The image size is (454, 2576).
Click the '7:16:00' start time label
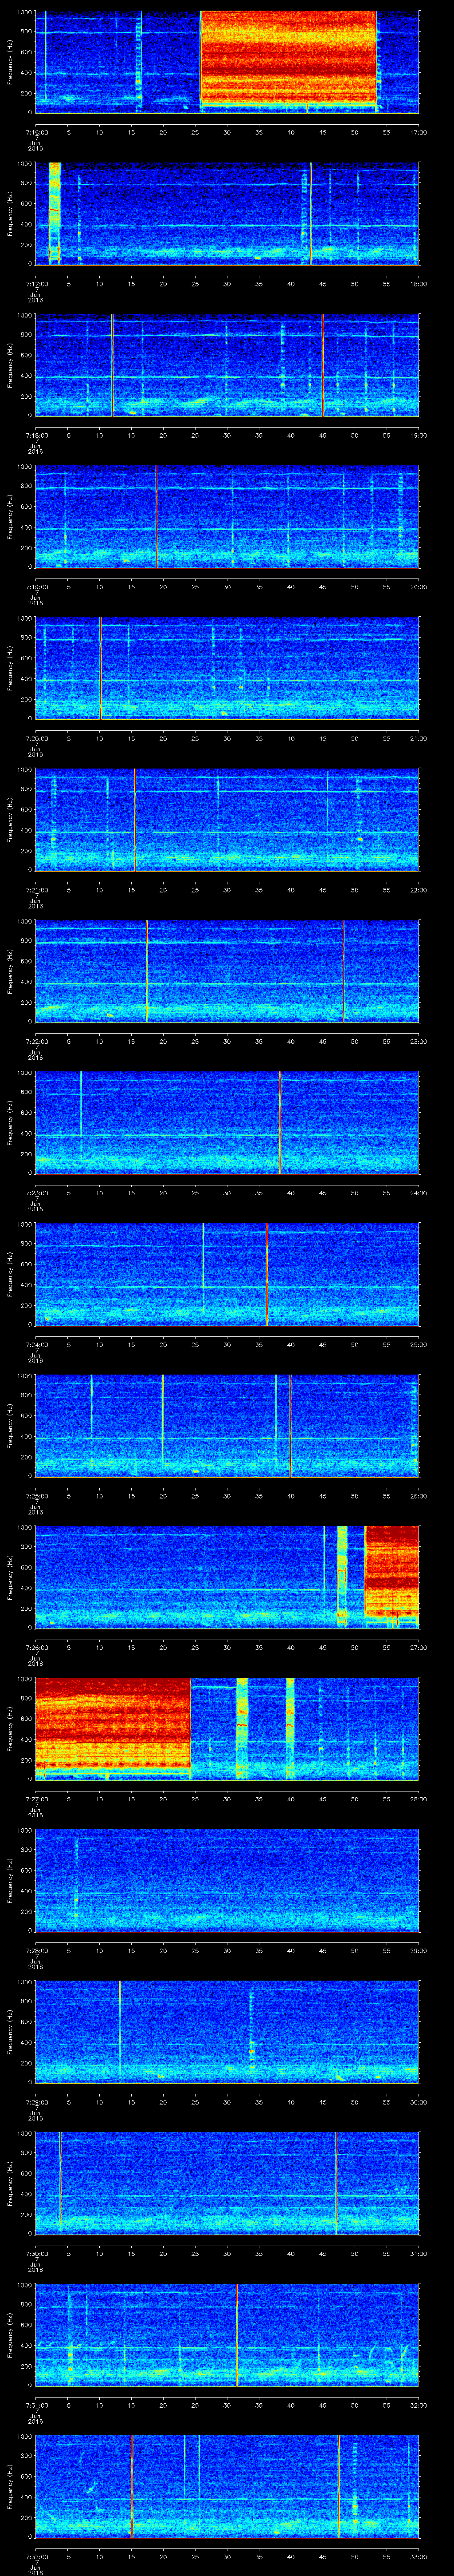click(x=36, y=132)
